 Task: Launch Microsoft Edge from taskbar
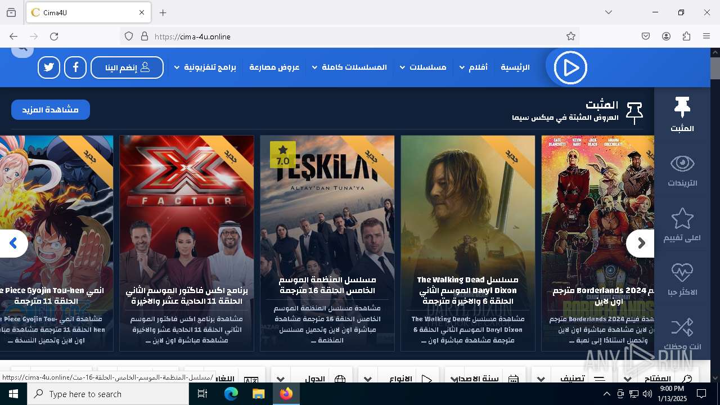pos(231,394)
